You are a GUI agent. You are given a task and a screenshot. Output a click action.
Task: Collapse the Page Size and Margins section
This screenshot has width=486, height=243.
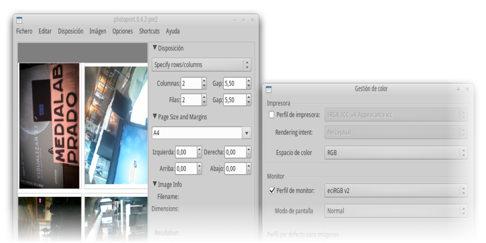155,117
